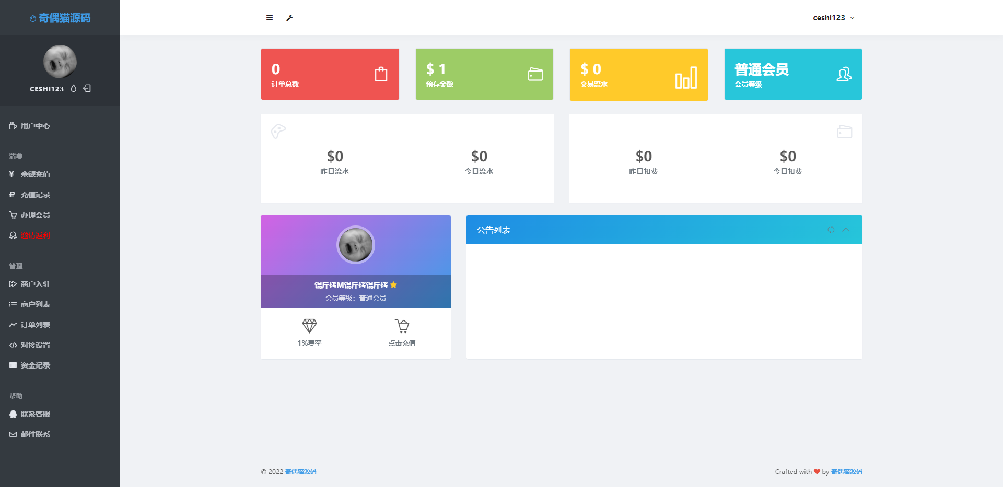Screen dimensions: 1003x487
Task: Click the bar chart icon on 交易流水 card
Action: (x=686, y=78)
